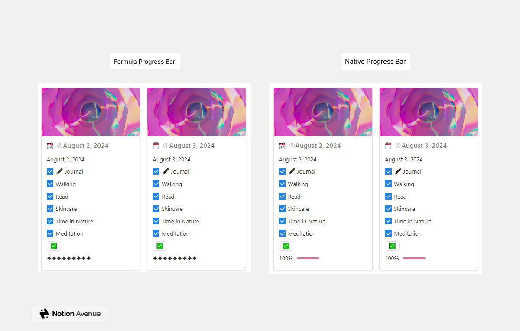Uncheck Skincare on the formula August 3 card
520x331 pixels.
click(156, 209)
